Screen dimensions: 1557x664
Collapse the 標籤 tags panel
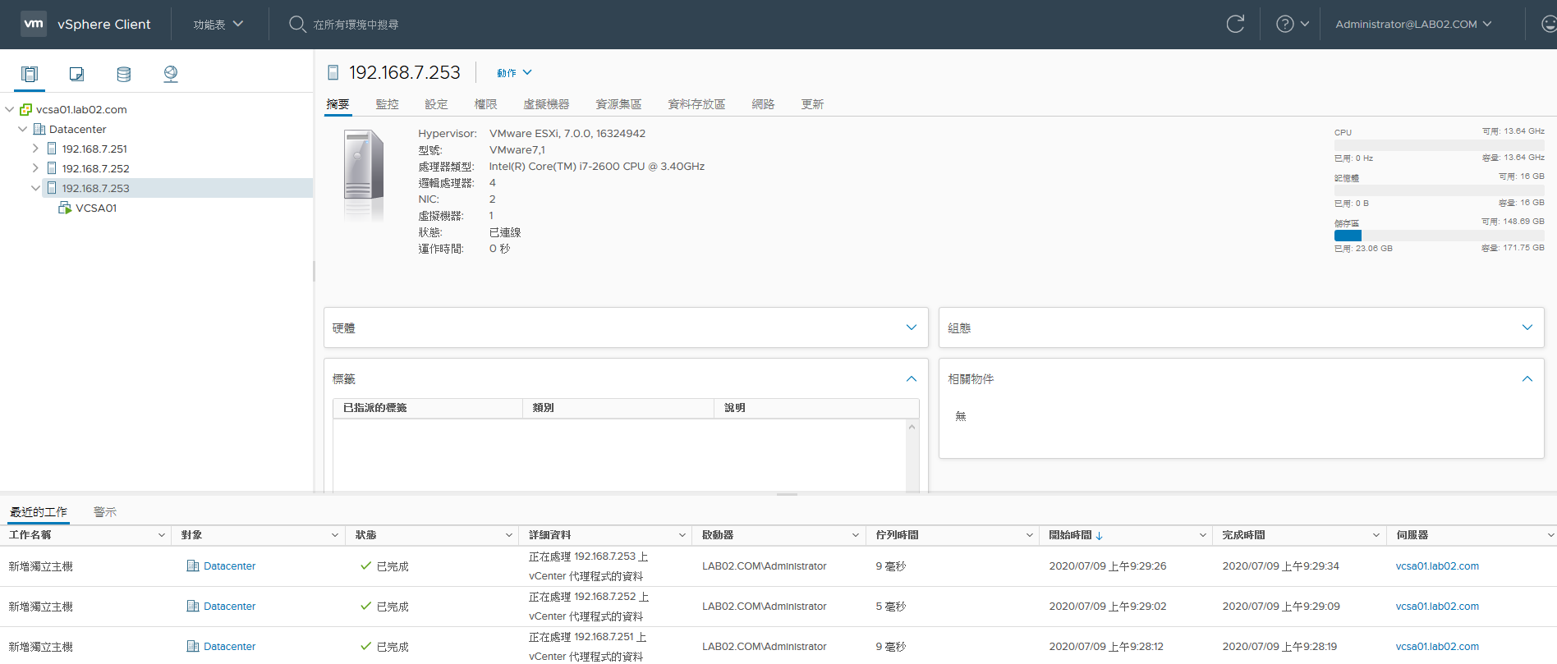tap(911, 378)
